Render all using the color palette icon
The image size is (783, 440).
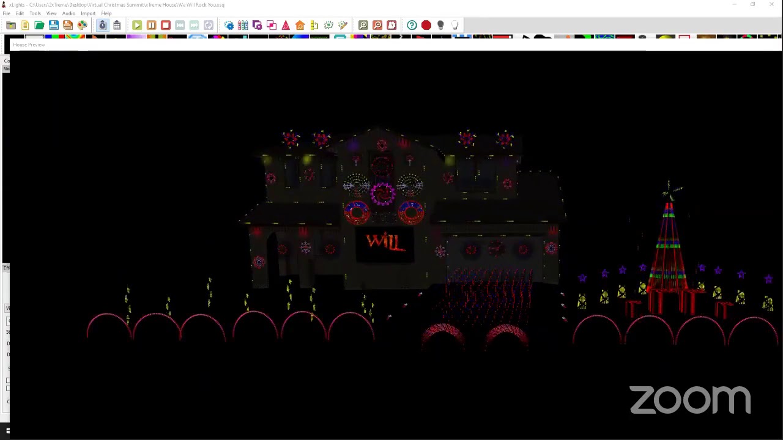[x=82, y=25]
